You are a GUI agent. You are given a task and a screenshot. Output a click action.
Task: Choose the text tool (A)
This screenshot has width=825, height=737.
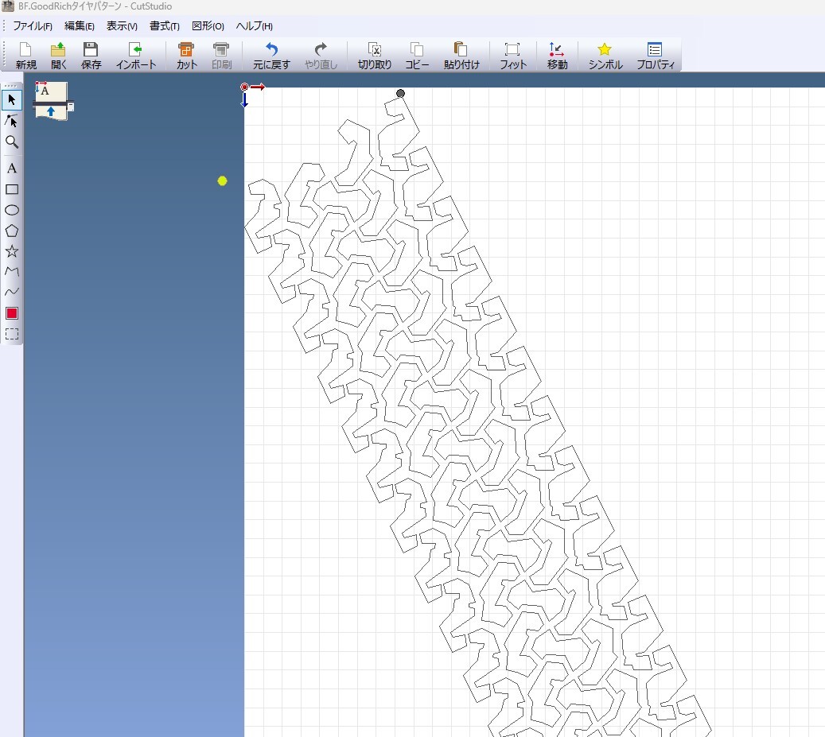pyautogui.click(x=12, y=169)
